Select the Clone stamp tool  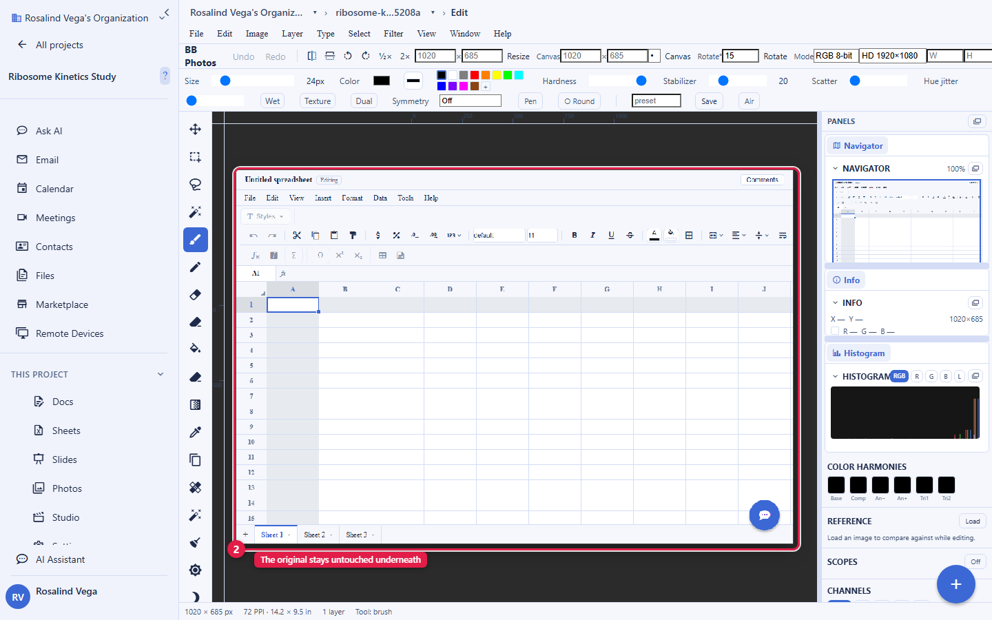(x=196, y=460)
